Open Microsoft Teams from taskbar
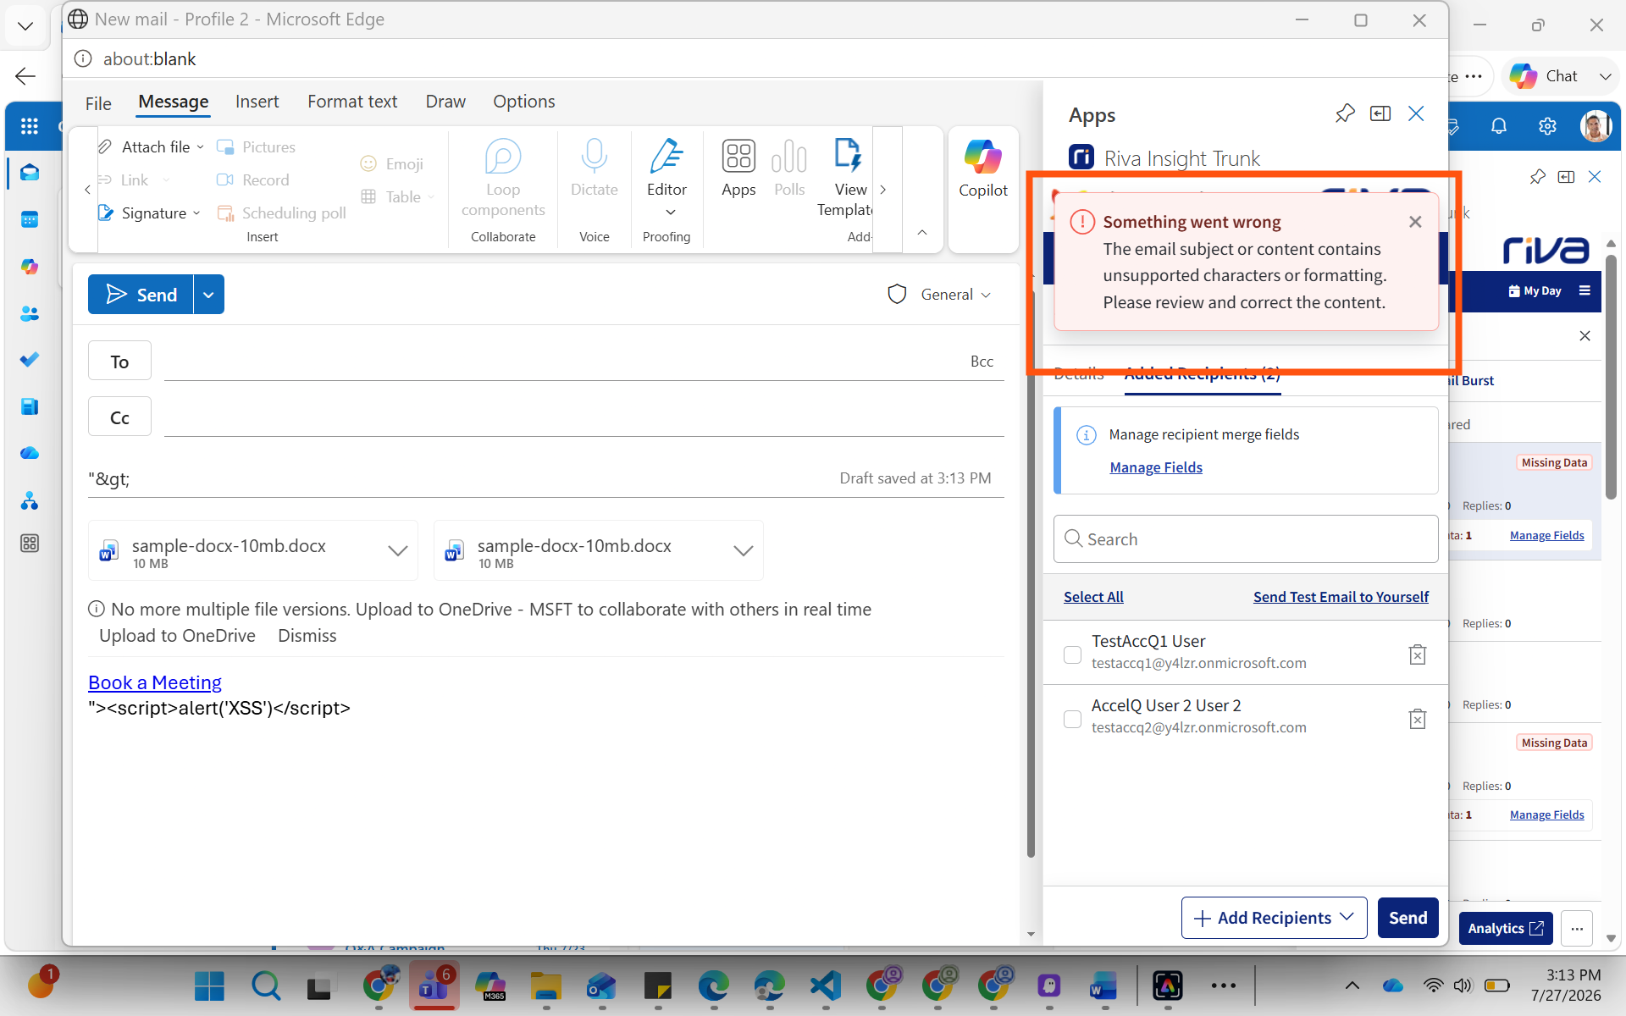The width and height of the screenshot is (1626, 1016). 434,986
